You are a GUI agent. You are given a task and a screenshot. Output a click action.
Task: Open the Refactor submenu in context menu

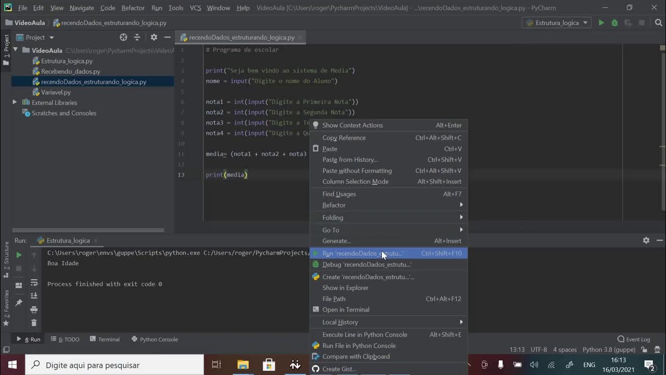click(389, 205)
